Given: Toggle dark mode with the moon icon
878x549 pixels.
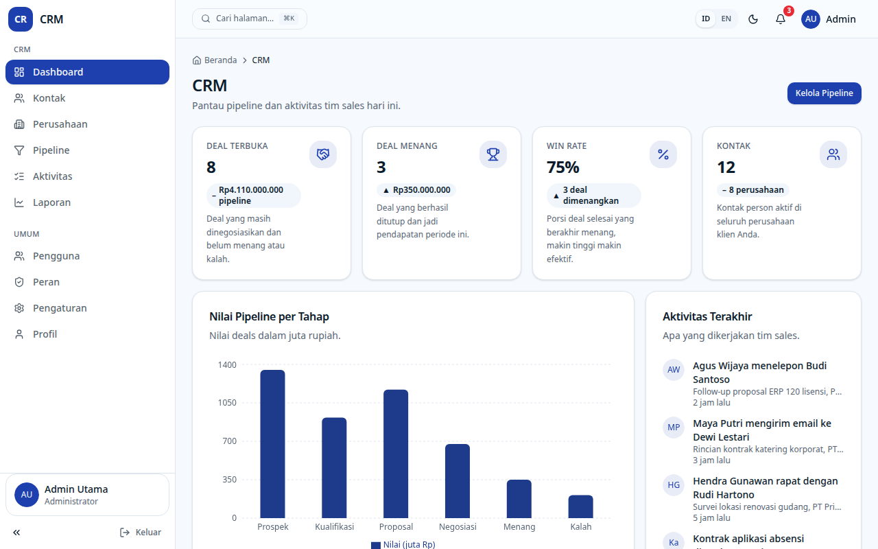Looking at the screenshot, I should (x=753, y=19).
